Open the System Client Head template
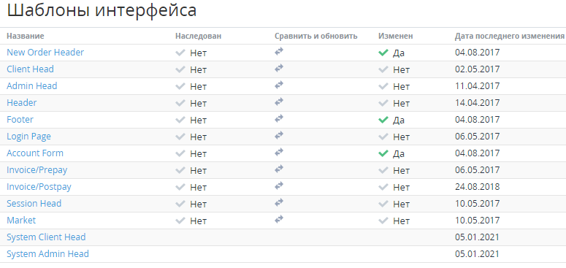 pyautogui.click(x=46, y=237)
